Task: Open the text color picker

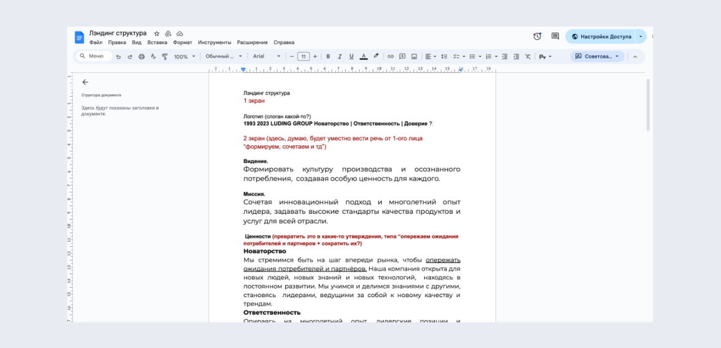Action: 364,56
